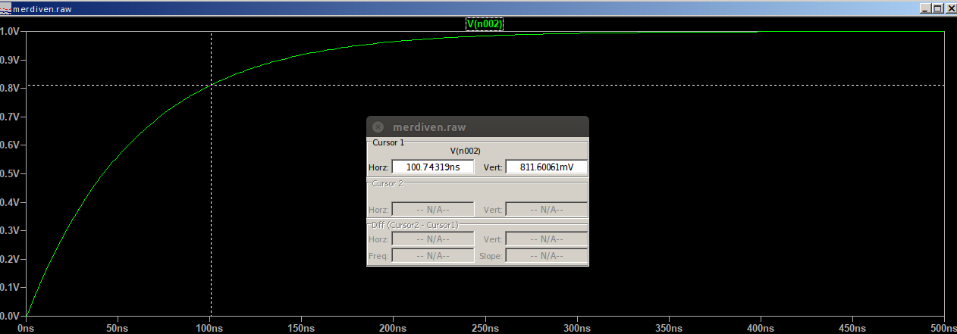The width and height of the screenshot is (957, 334).
Task: Click the 250ns time axis label
Action: [x=485, y=329]
